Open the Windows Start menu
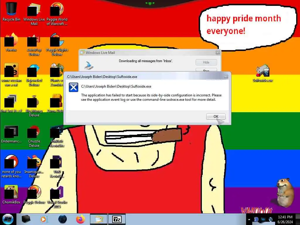The height and width of the screenshot is (225, 300). pyautogui.click(x=8, y=219)
